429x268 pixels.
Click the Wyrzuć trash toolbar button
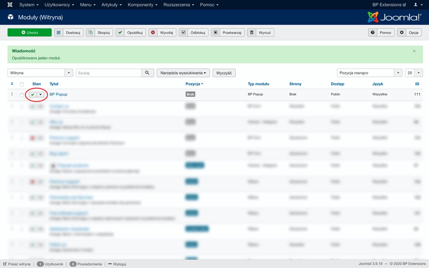click(260, 33)
